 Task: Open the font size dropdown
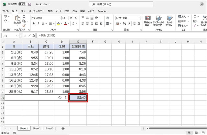68,18
